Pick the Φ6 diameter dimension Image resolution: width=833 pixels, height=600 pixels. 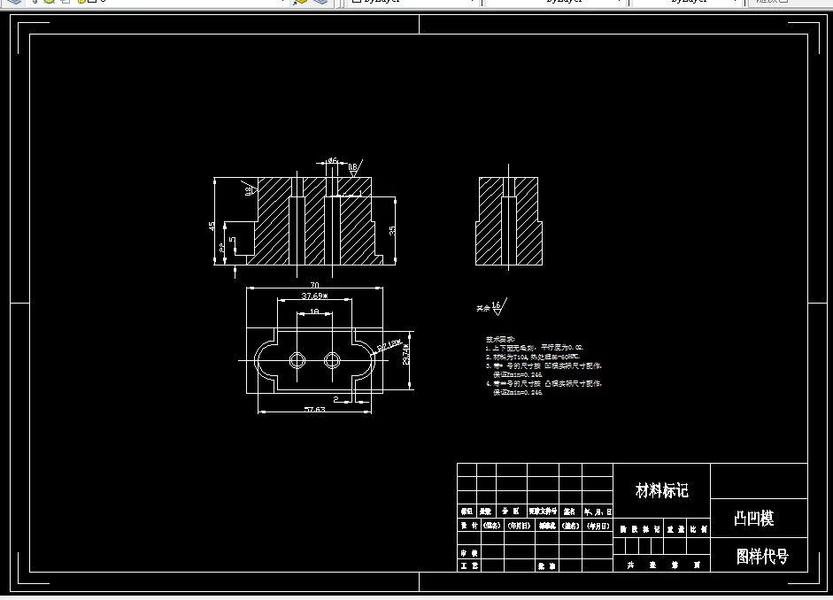point(332,160)
